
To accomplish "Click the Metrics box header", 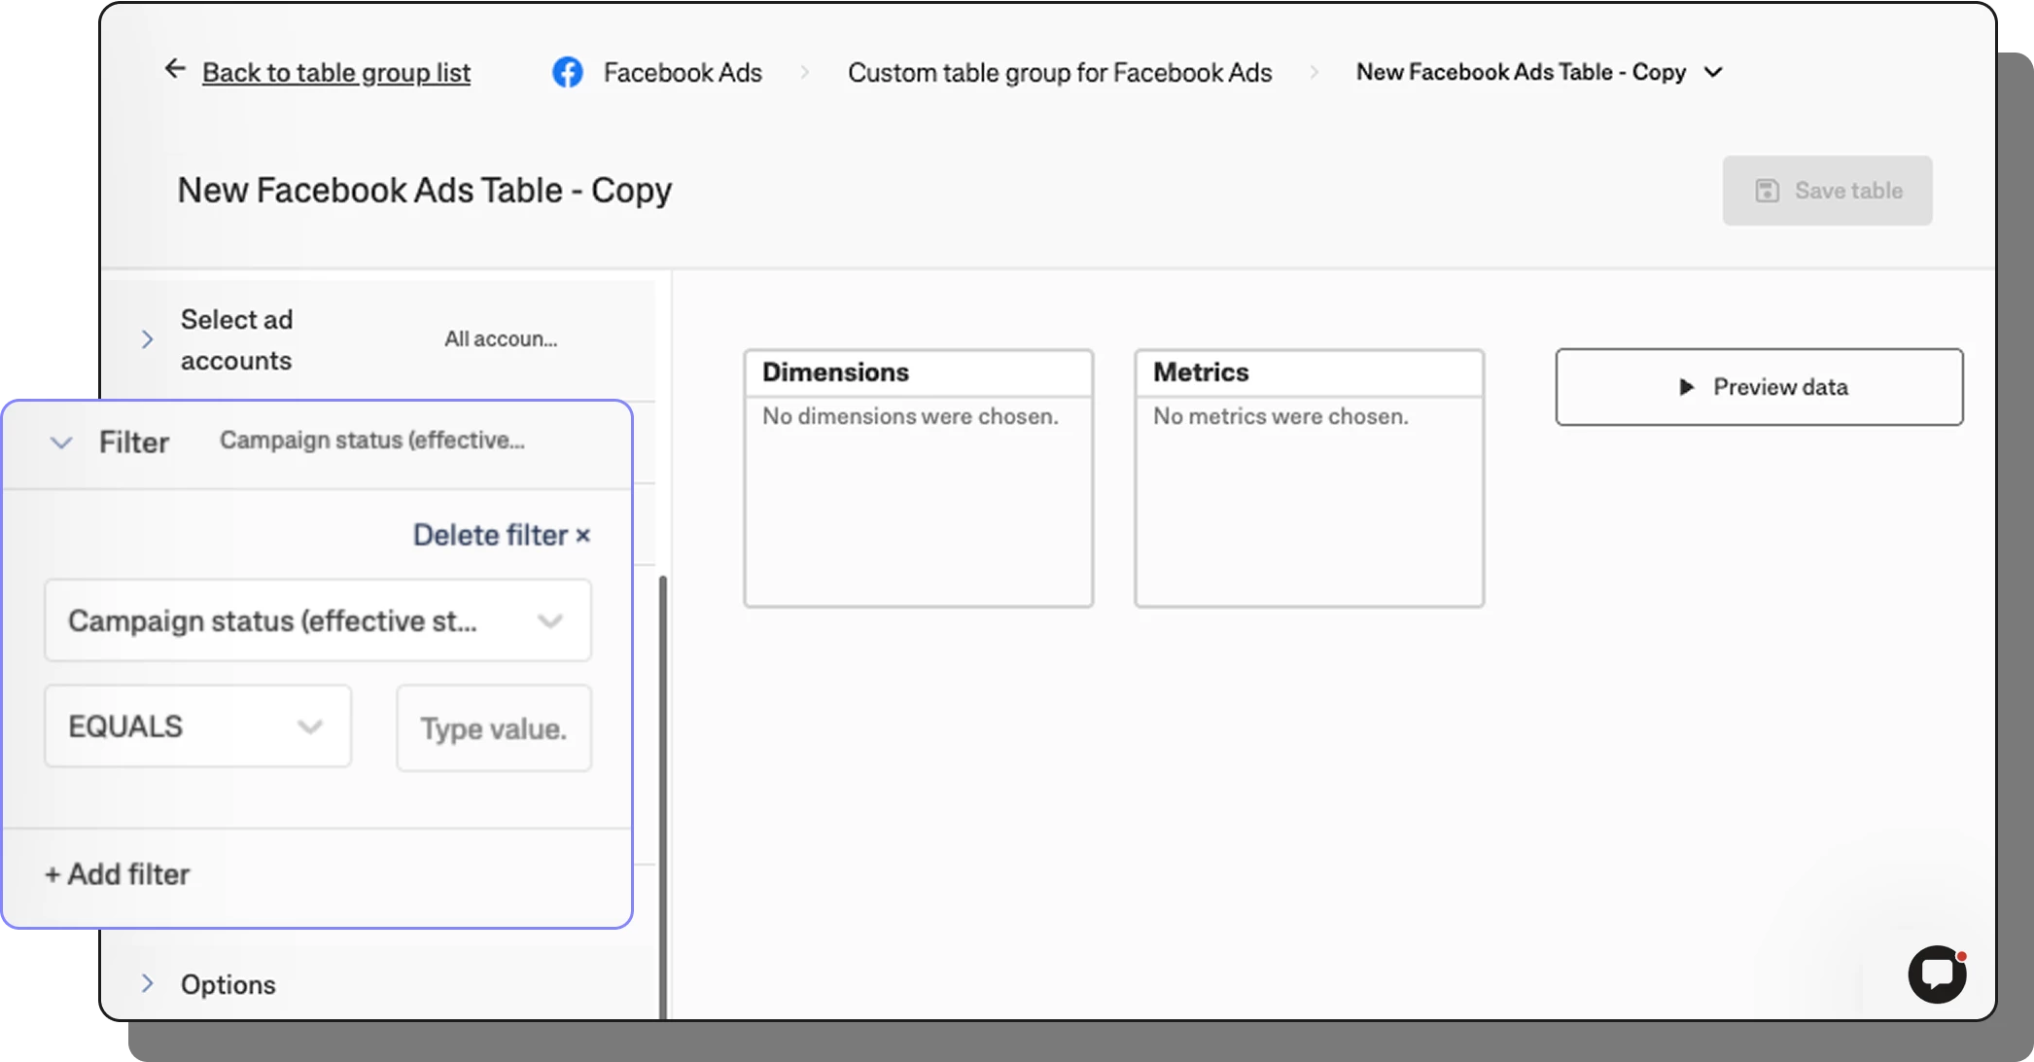I will [1310, 372].
